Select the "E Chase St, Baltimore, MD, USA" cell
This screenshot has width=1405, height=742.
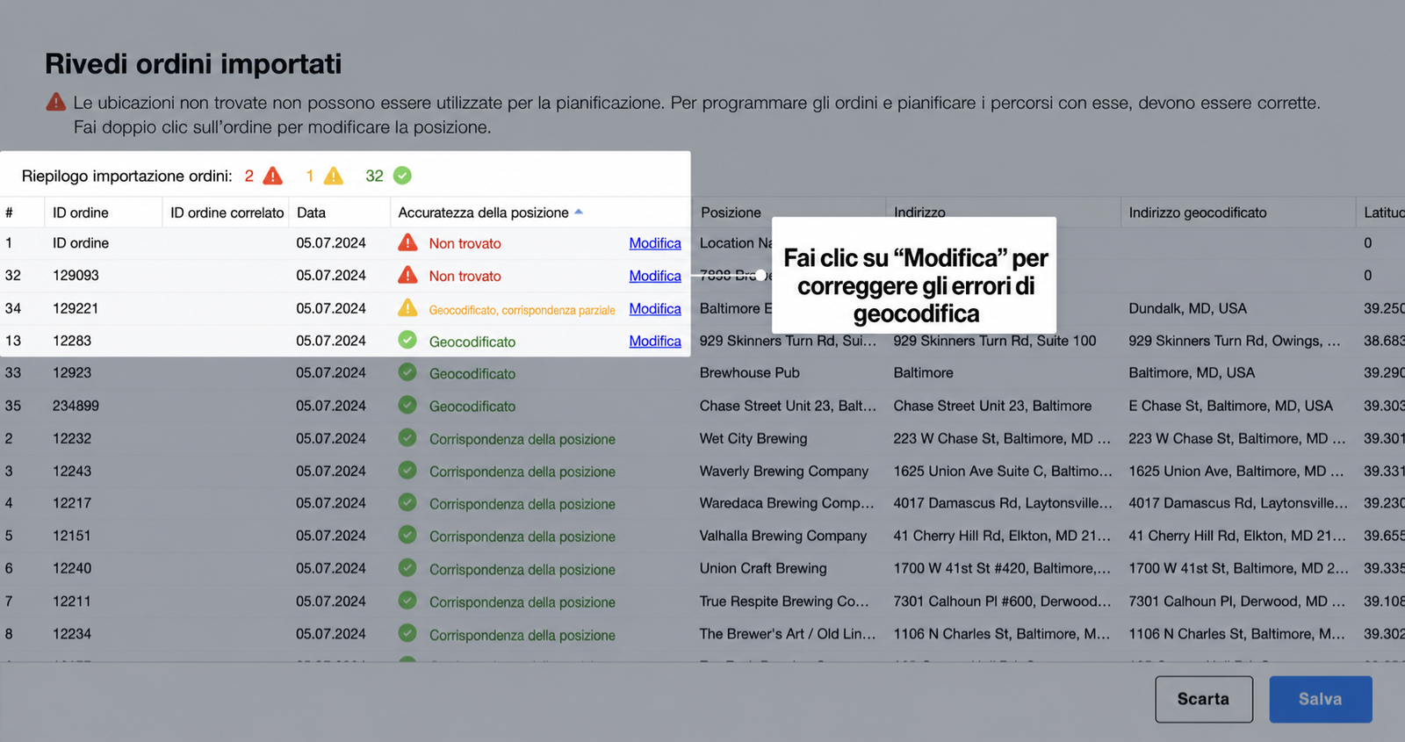click(1230, 406)
